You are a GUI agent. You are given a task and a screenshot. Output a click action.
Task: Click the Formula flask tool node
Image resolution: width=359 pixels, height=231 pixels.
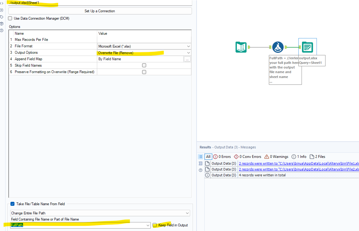[x=278, y=47]
